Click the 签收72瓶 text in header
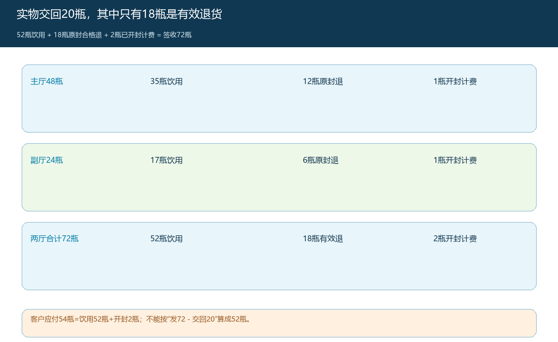Viewport: 558px width, 342px height. coord(177,35)
